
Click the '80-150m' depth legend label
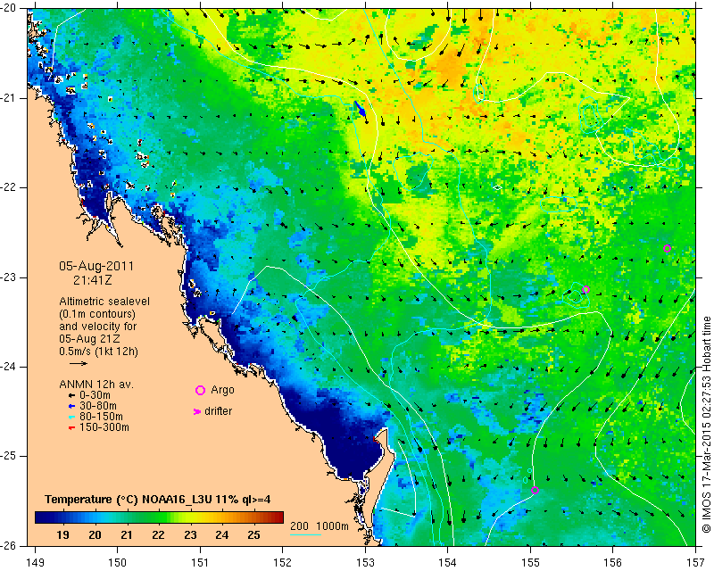pos(101,417)
